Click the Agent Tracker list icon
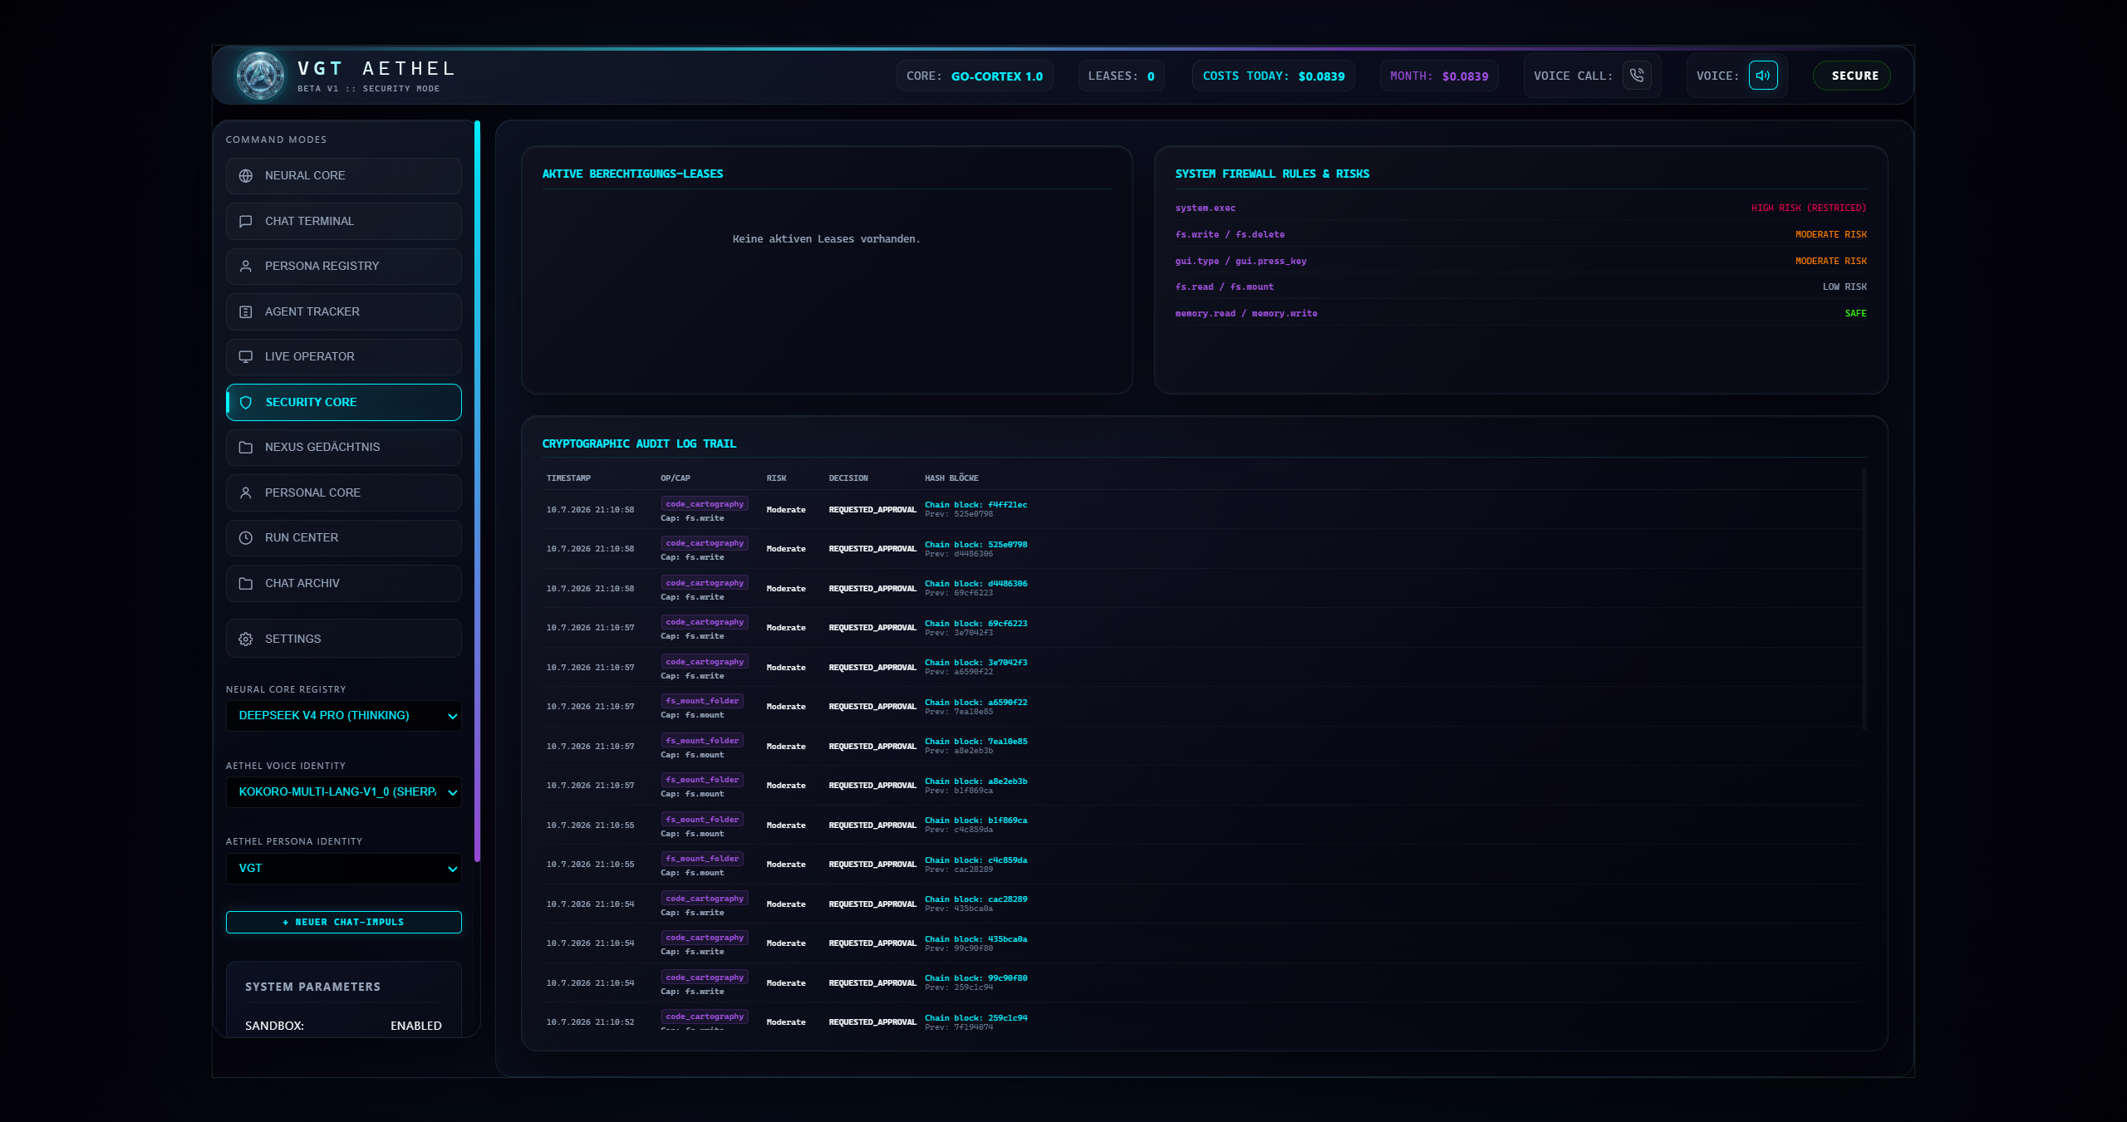The width and height of the screenshot is (2127, 1122). (246, 312)
